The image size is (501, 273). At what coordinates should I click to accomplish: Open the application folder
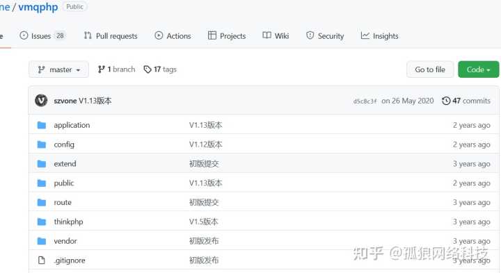click(72, 125)
